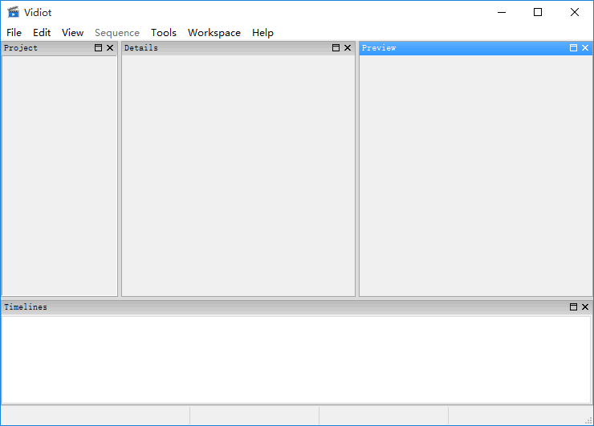Image resolution: width=594 pixels, height=426 pixels.
Task: Click the Vidiot app icon in title bar
Action: 14,12
